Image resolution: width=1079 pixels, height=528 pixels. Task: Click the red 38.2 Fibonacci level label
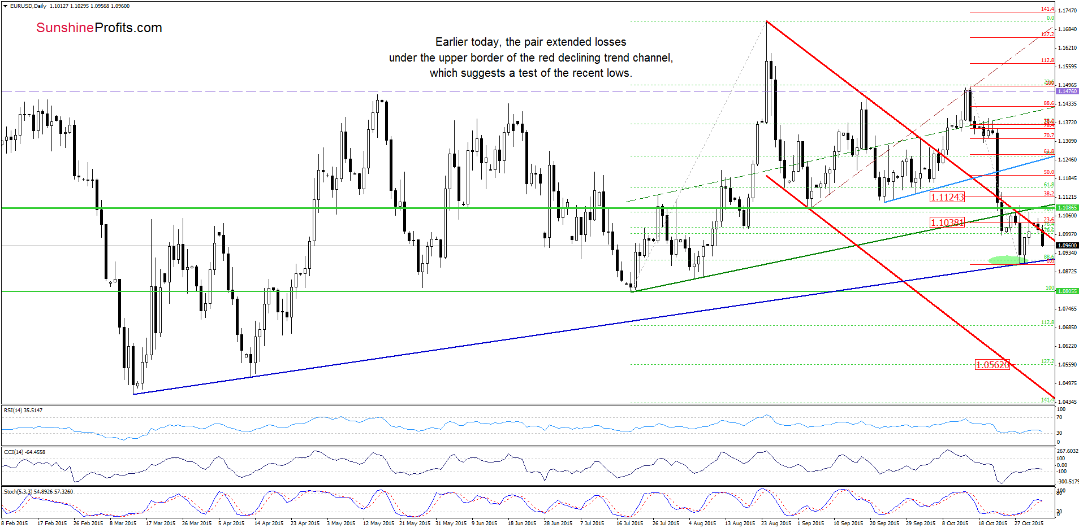click(x=1049, y=194)
